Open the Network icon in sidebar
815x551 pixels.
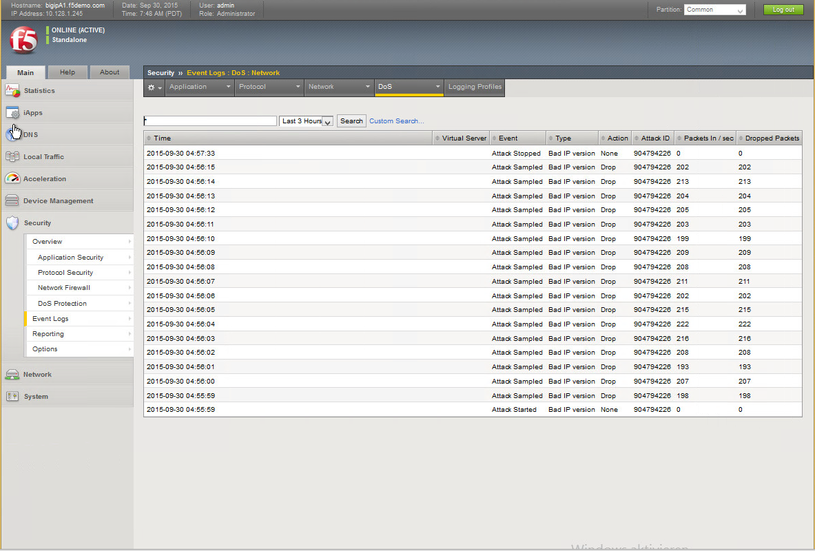[x=12, y=374]
